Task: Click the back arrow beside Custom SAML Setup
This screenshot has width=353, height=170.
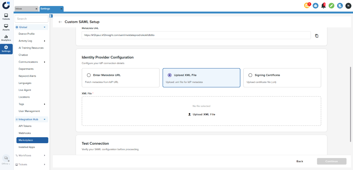Action: 60,22
